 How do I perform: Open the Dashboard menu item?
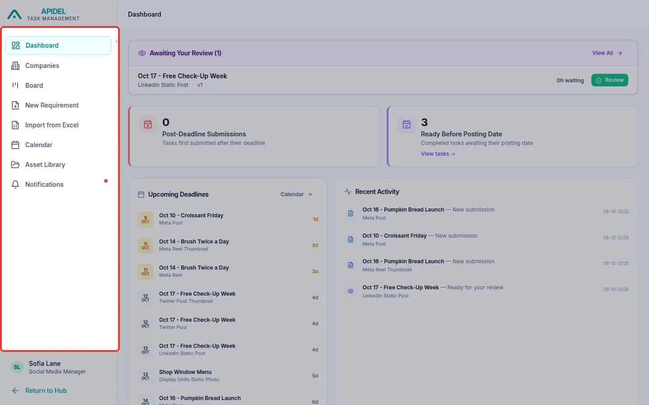pyautogui.click(x=58, y=45)
